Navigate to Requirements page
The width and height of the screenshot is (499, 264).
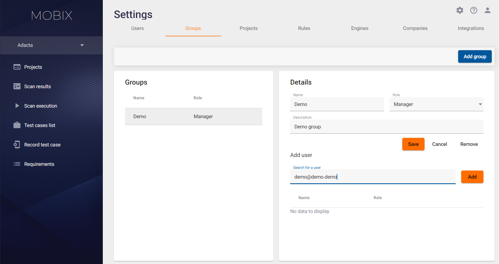[39, 164]
